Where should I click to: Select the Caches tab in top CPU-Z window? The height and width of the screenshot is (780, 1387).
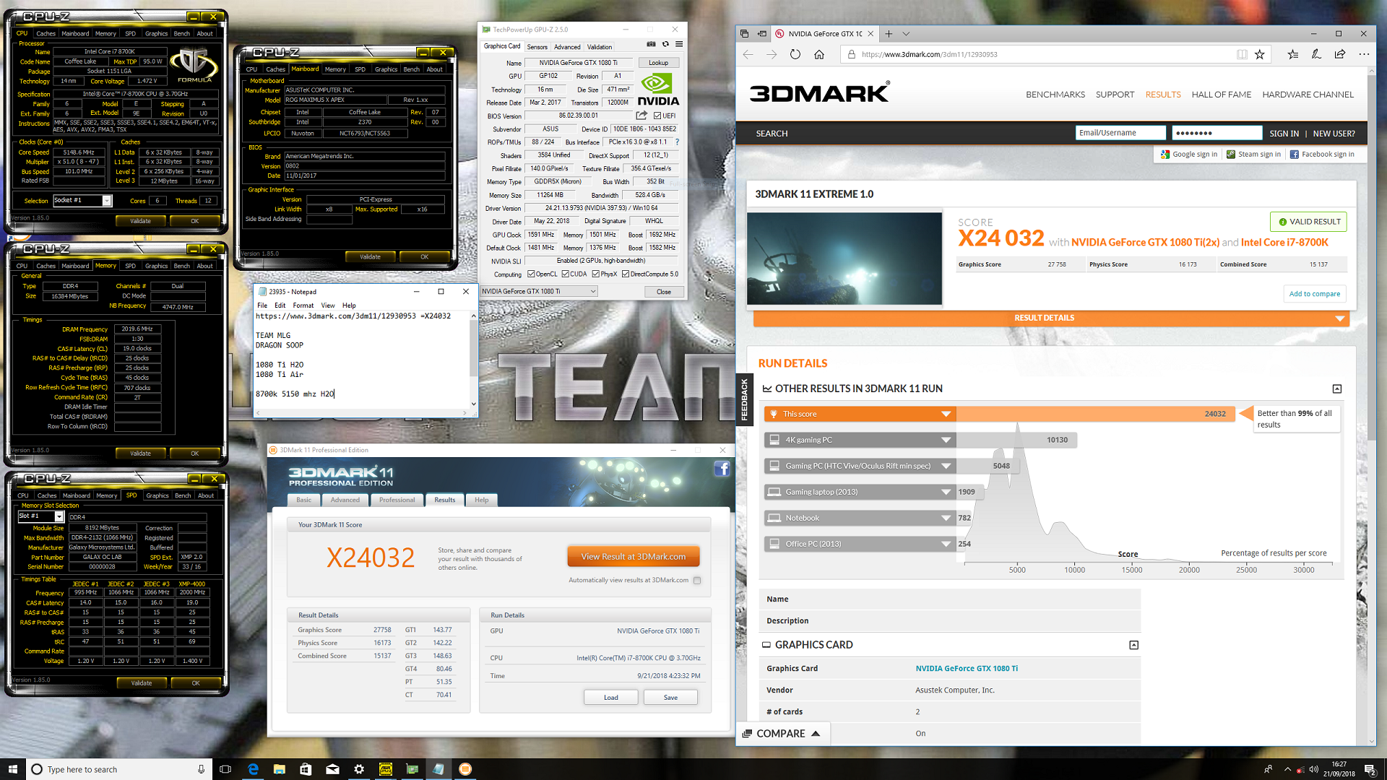coord(46,33)
